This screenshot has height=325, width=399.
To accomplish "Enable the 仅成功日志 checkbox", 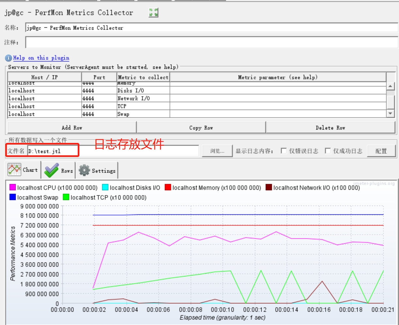I will 328,150.
